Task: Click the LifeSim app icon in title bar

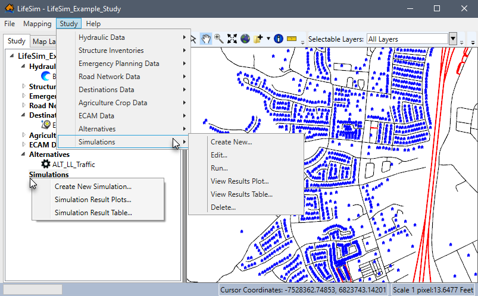Action: [10, 8]
